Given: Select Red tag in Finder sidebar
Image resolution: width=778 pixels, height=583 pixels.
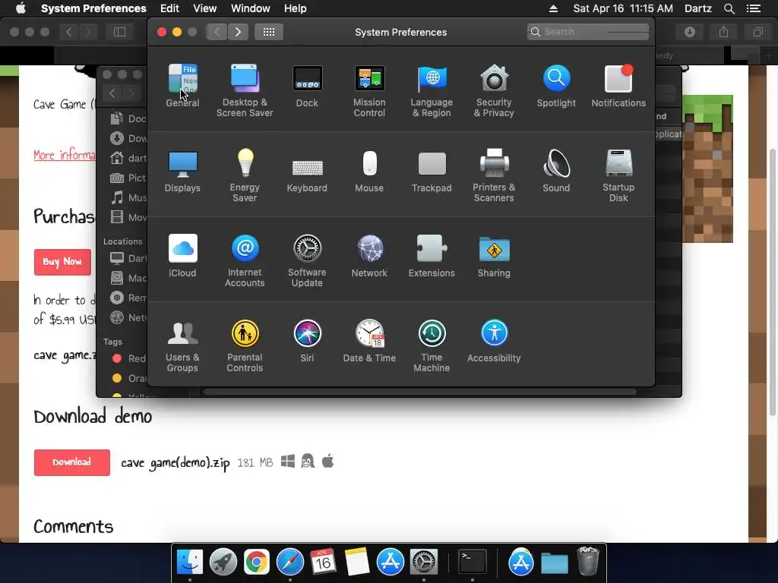Looking at the screenshot, I should tap(129, 358).
